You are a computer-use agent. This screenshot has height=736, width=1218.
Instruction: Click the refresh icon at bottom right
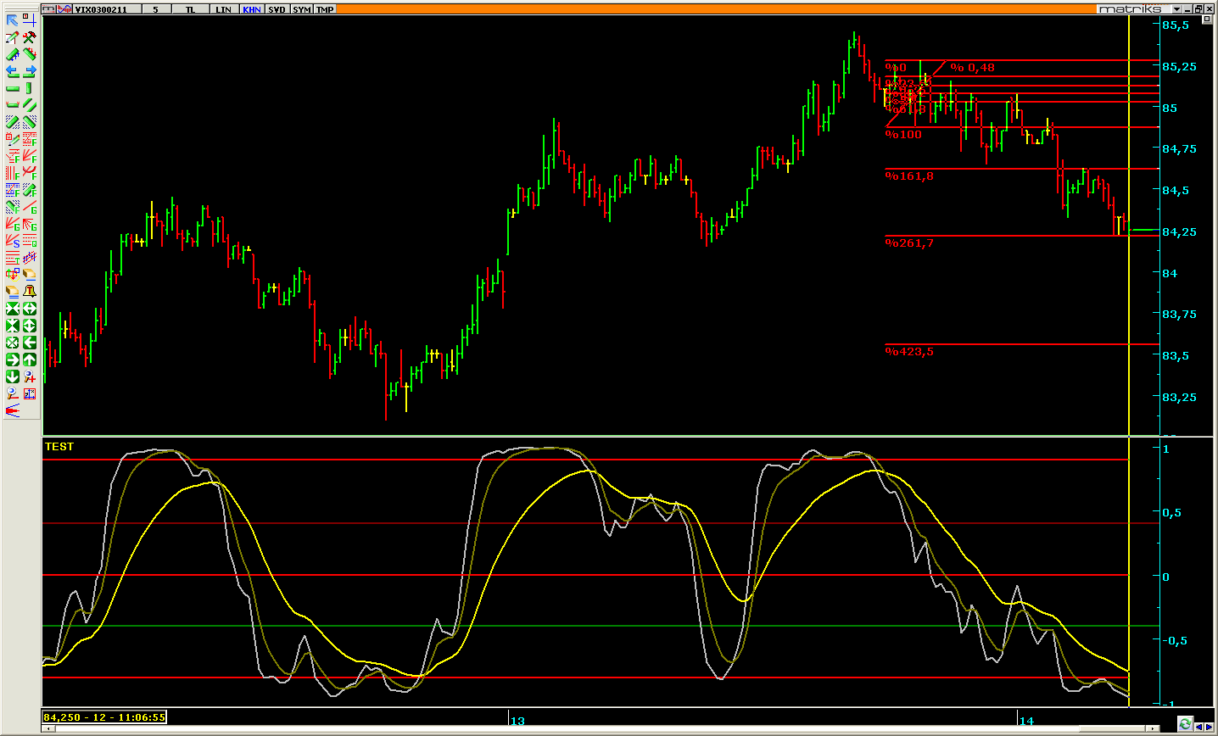point(1185,724)
